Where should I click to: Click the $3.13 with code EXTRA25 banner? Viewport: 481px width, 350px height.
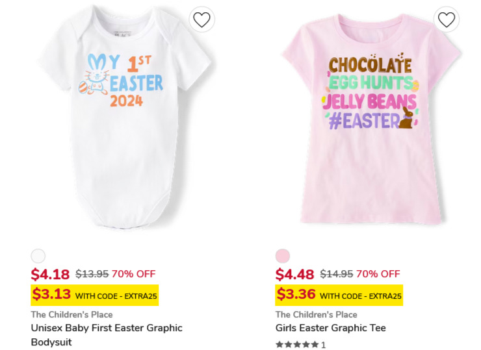pyautogui.click(x=94, y=295)
